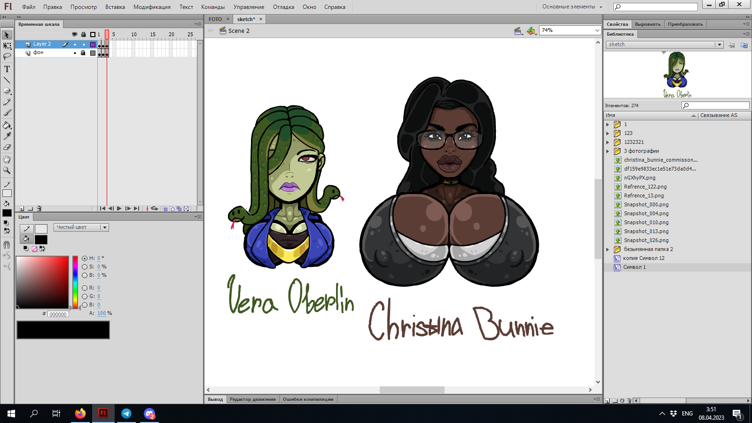Select the Hand tool
The width and height of the screenshot is (752, 423).
point(7,159)
